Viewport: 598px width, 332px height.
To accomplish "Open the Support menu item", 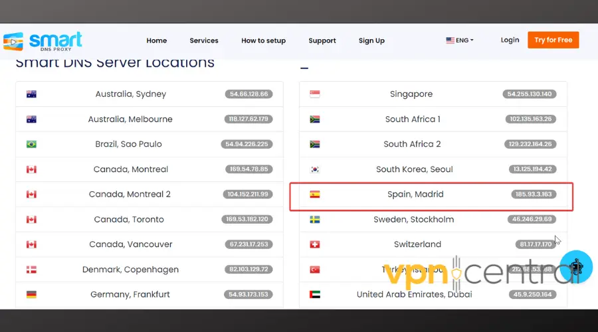I will [322, 41].
